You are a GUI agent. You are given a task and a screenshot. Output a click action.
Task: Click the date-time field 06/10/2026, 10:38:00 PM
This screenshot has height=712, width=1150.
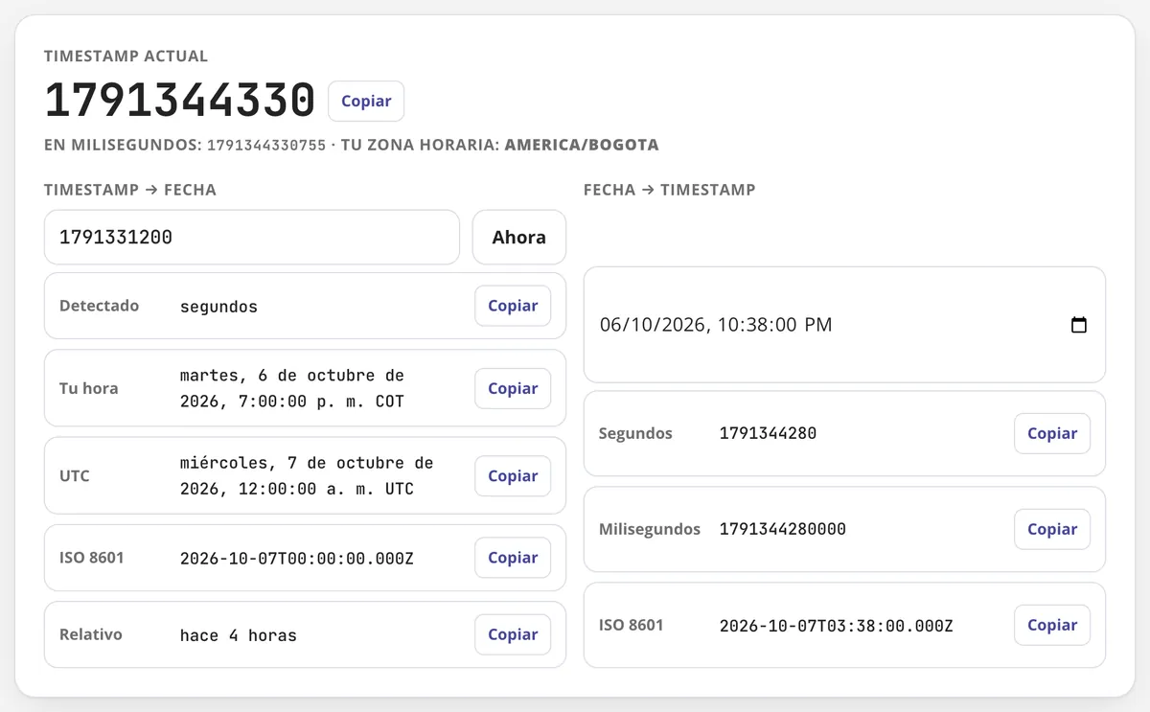(844, 325)
